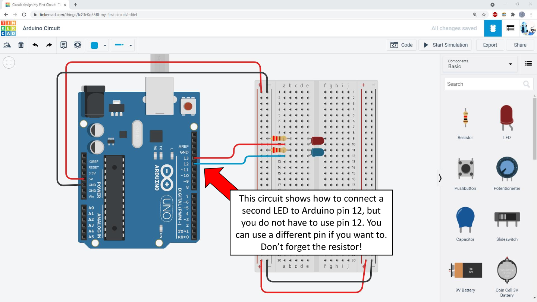Click the Export button
This screenshot has width=537, height=302.
tap(490, 45)
